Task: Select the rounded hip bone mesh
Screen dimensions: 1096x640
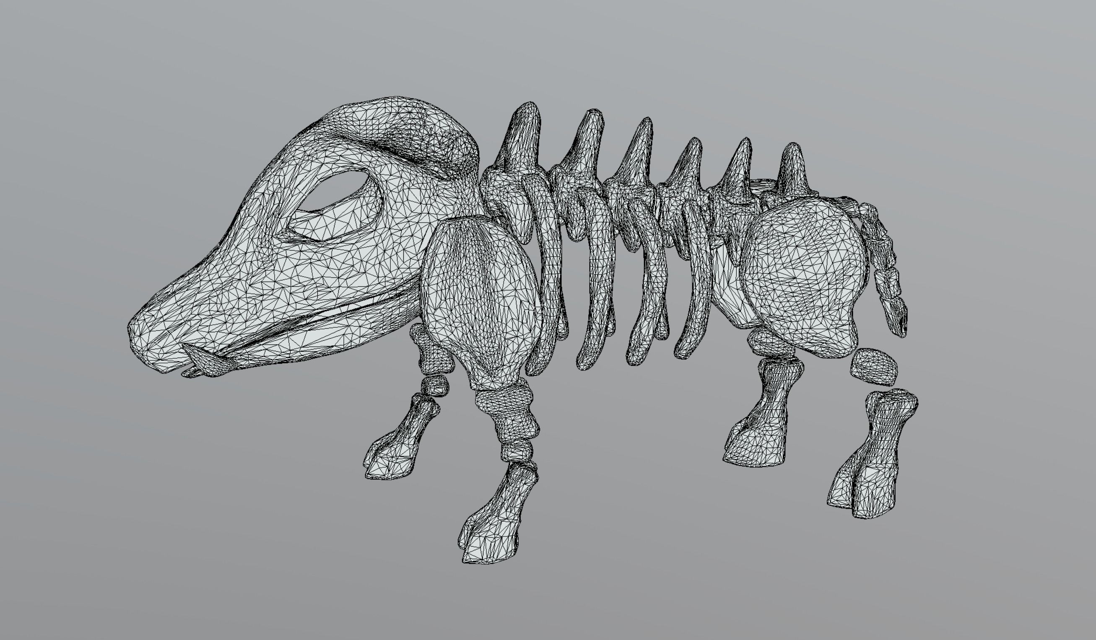Action: [x=805, y=278]
